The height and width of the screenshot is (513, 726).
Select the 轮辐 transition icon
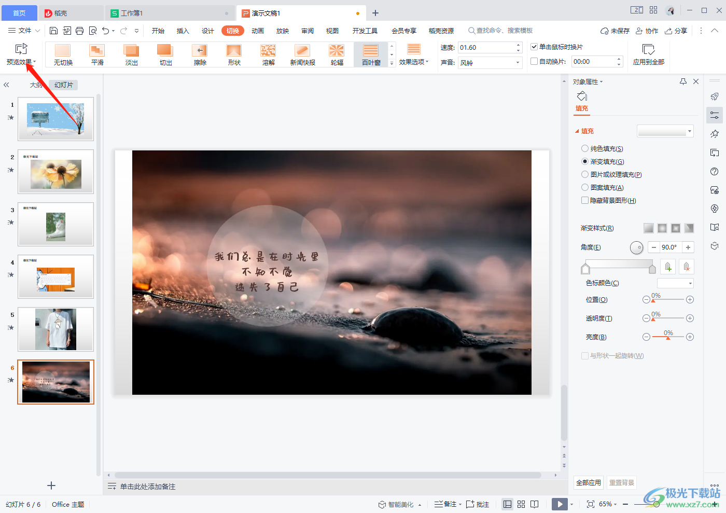pos(337,50)
